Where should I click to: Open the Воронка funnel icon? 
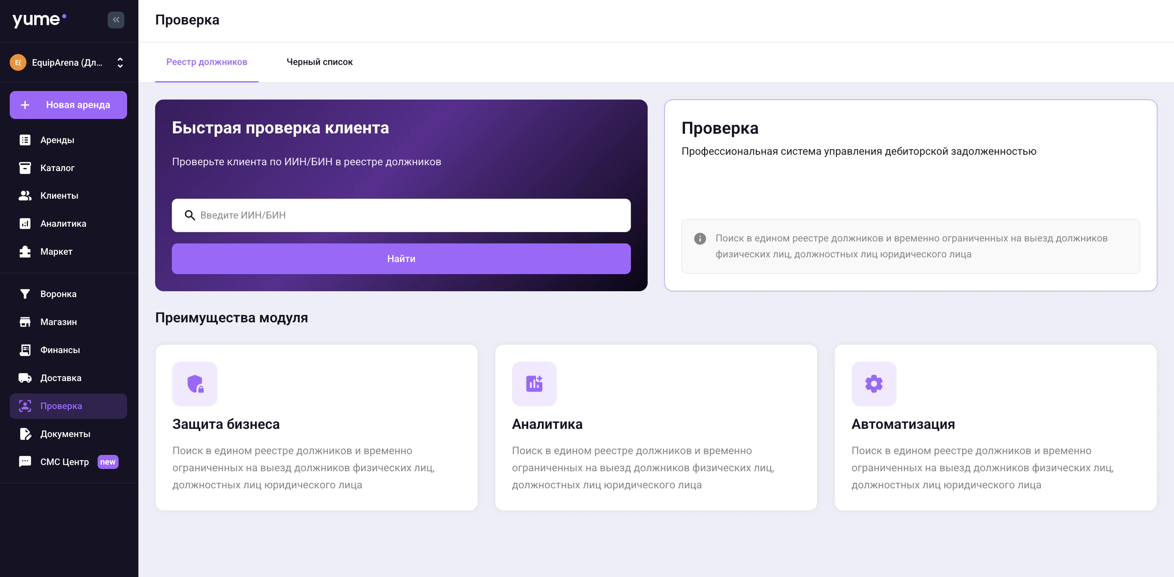point(25,294)
